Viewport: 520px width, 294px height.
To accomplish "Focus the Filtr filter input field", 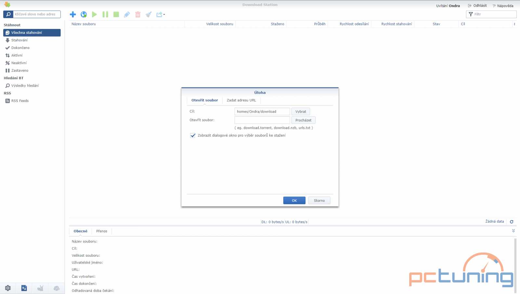I will click(x=491, y=14).
